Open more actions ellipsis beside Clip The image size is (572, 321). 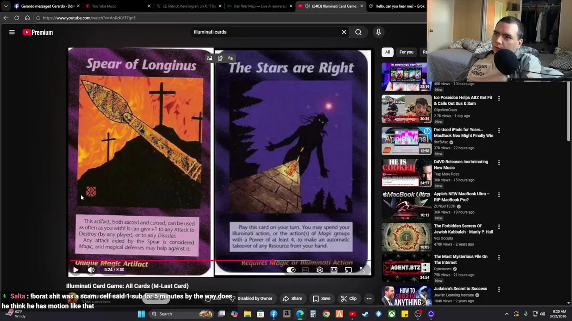pyautogui.click(x=369, y=299)
